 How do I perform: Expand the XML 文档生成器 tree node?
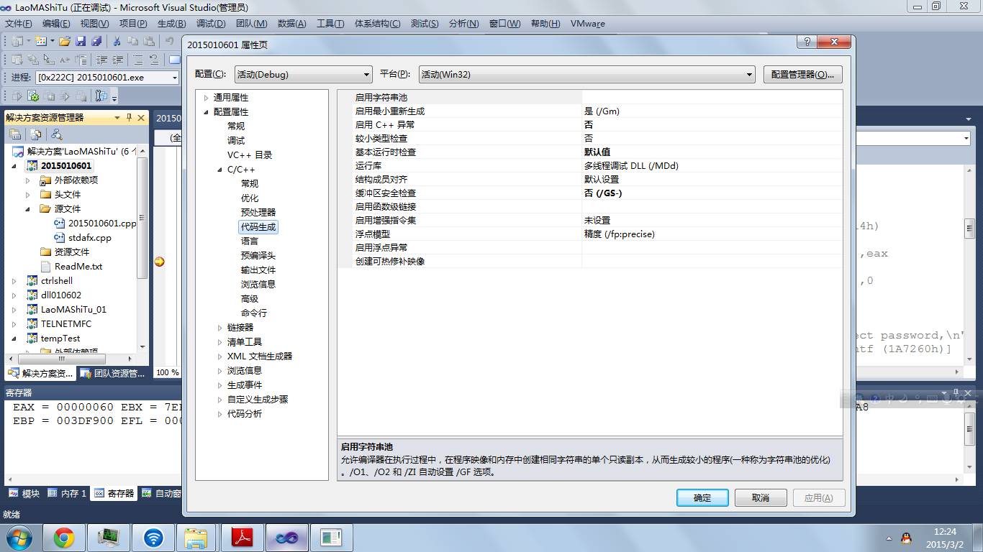(220, 356)
